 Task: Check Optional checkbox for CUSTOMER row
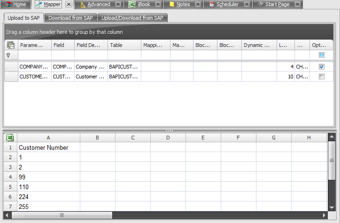click(322, 77)
